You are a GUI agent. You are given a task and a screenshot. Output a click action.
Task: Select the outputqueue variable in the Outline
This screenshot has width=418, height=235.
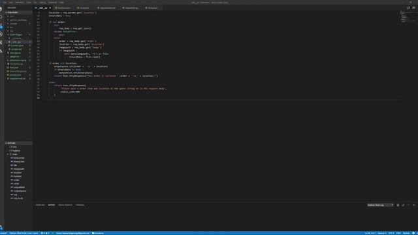tap(18, 191)
